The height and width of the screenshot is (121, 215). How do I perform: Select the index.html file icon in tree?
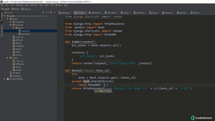click(20, 34)
